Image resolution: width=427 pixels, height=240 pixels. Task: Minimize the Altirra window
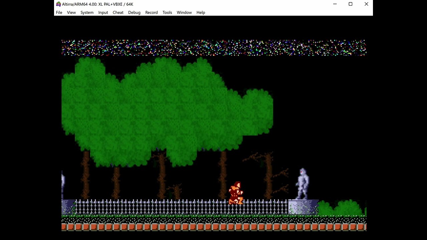pyautogui.click(x=335, y=4)
